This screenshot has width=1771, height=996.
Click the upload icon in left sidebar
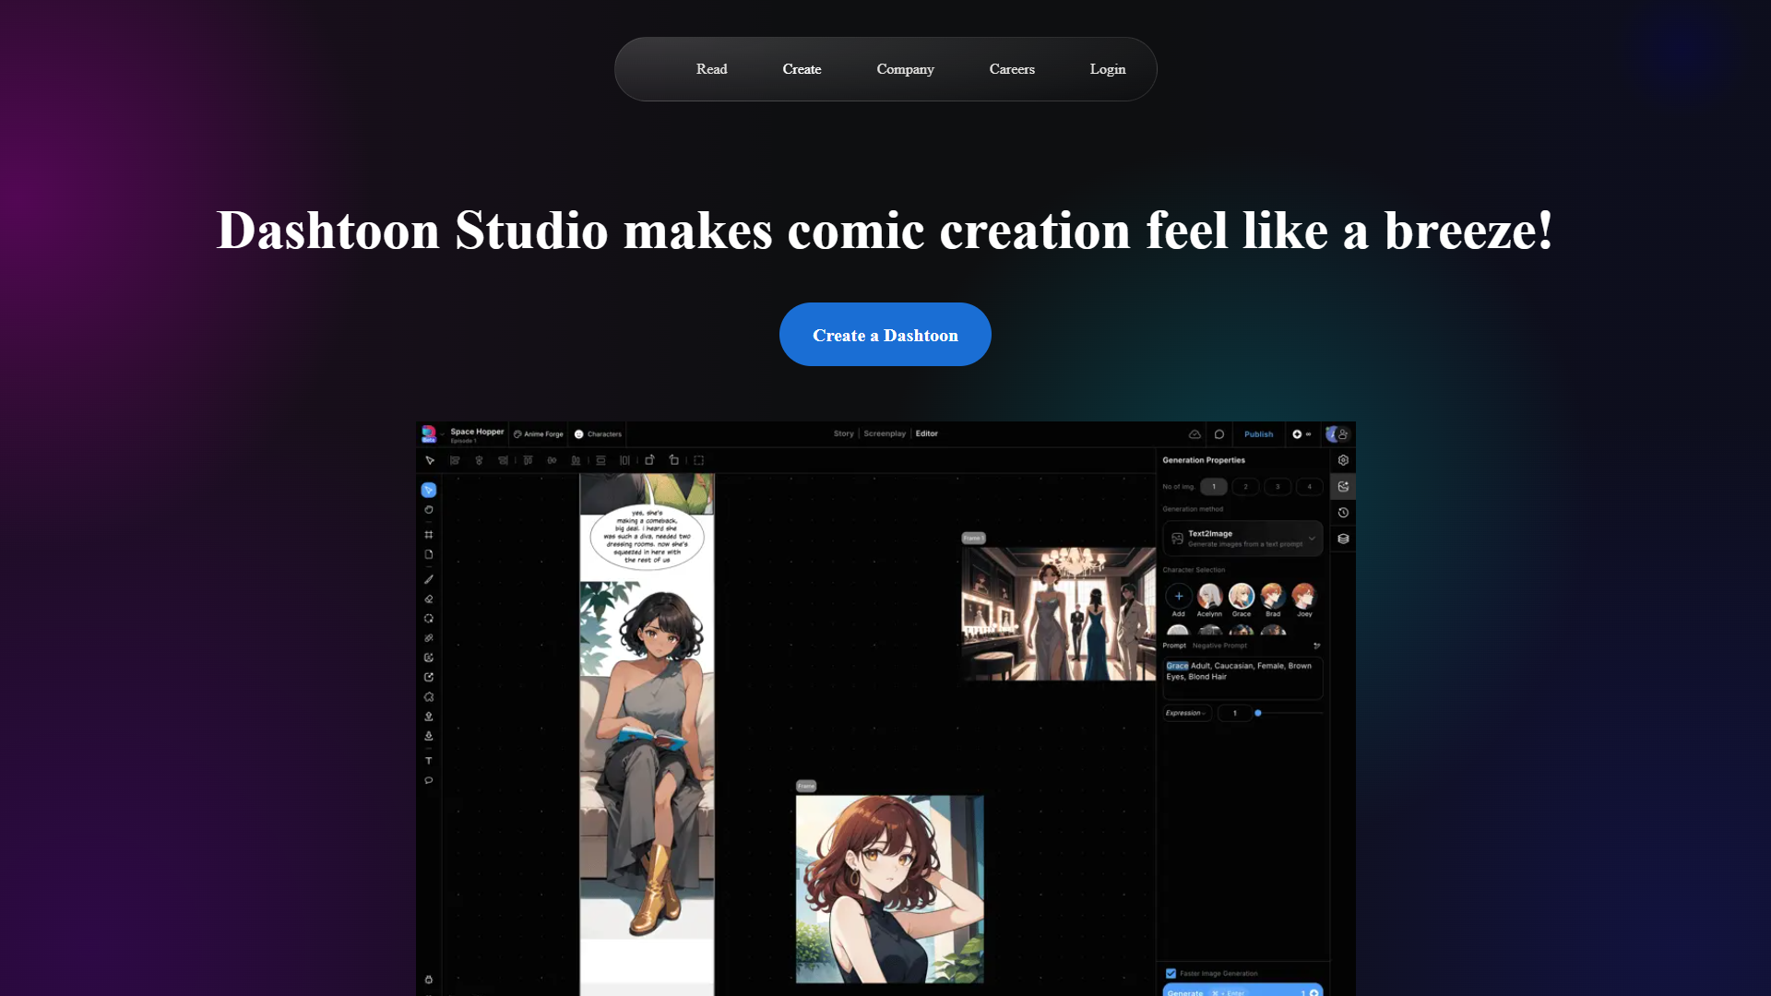429,717
